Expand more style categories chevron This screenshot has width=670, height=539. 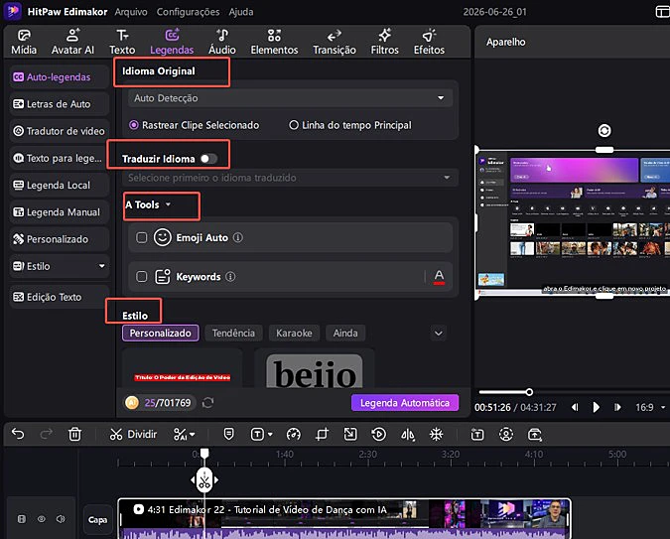pos(439,333)
